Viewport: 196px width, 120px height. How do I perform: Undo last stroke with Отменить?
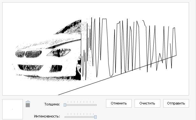(119, 103)
